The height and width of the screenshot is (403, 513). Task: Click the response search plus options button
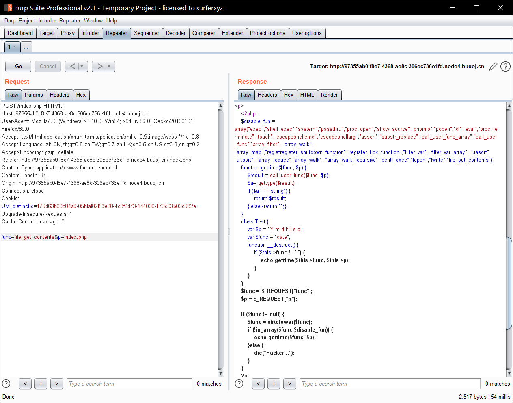click(274, 383)
